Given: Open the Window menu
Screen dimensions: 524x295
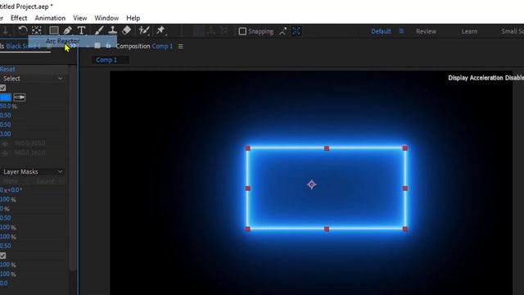Looking at the screenshot, I should [x=106, y=18].
